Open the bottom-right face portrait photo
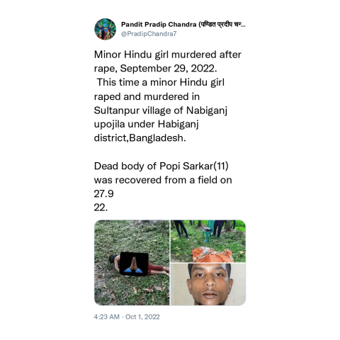 click(x=208, y=284)
